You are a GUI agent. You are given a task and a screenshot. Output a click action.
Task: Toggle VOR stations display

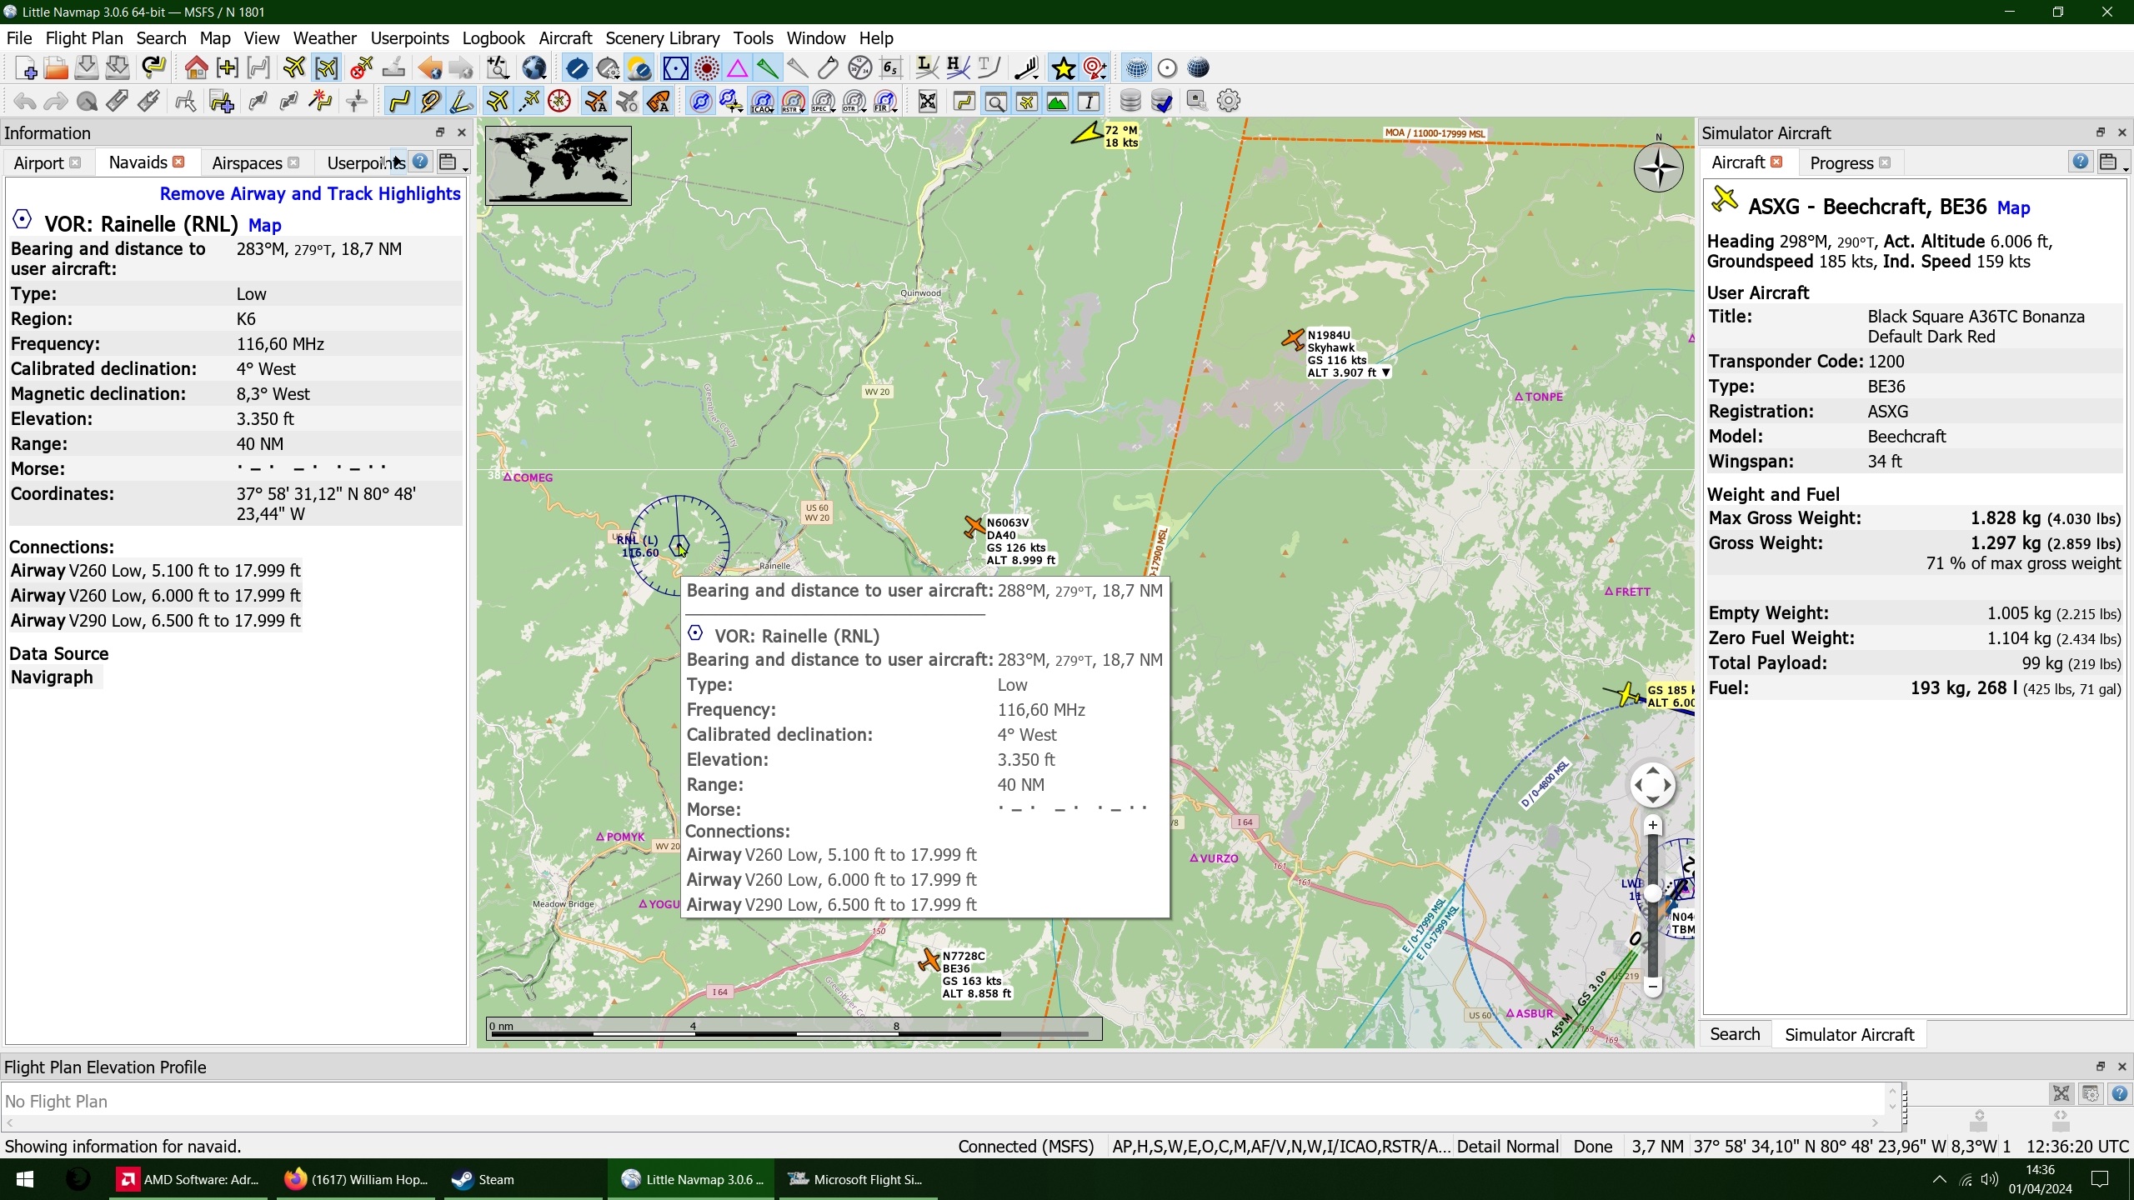pos(675,68)
